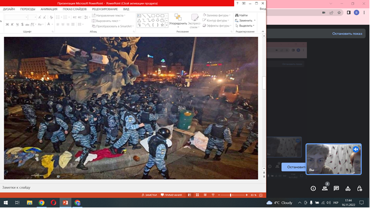This screenshot has height=208, width=370.
Task: Open Выделить selection dropdown
Action: pos(245,26)
